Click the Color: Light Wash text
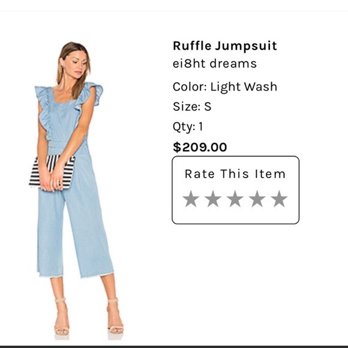This screenshot has width=348, height=348. coord(225,87)
